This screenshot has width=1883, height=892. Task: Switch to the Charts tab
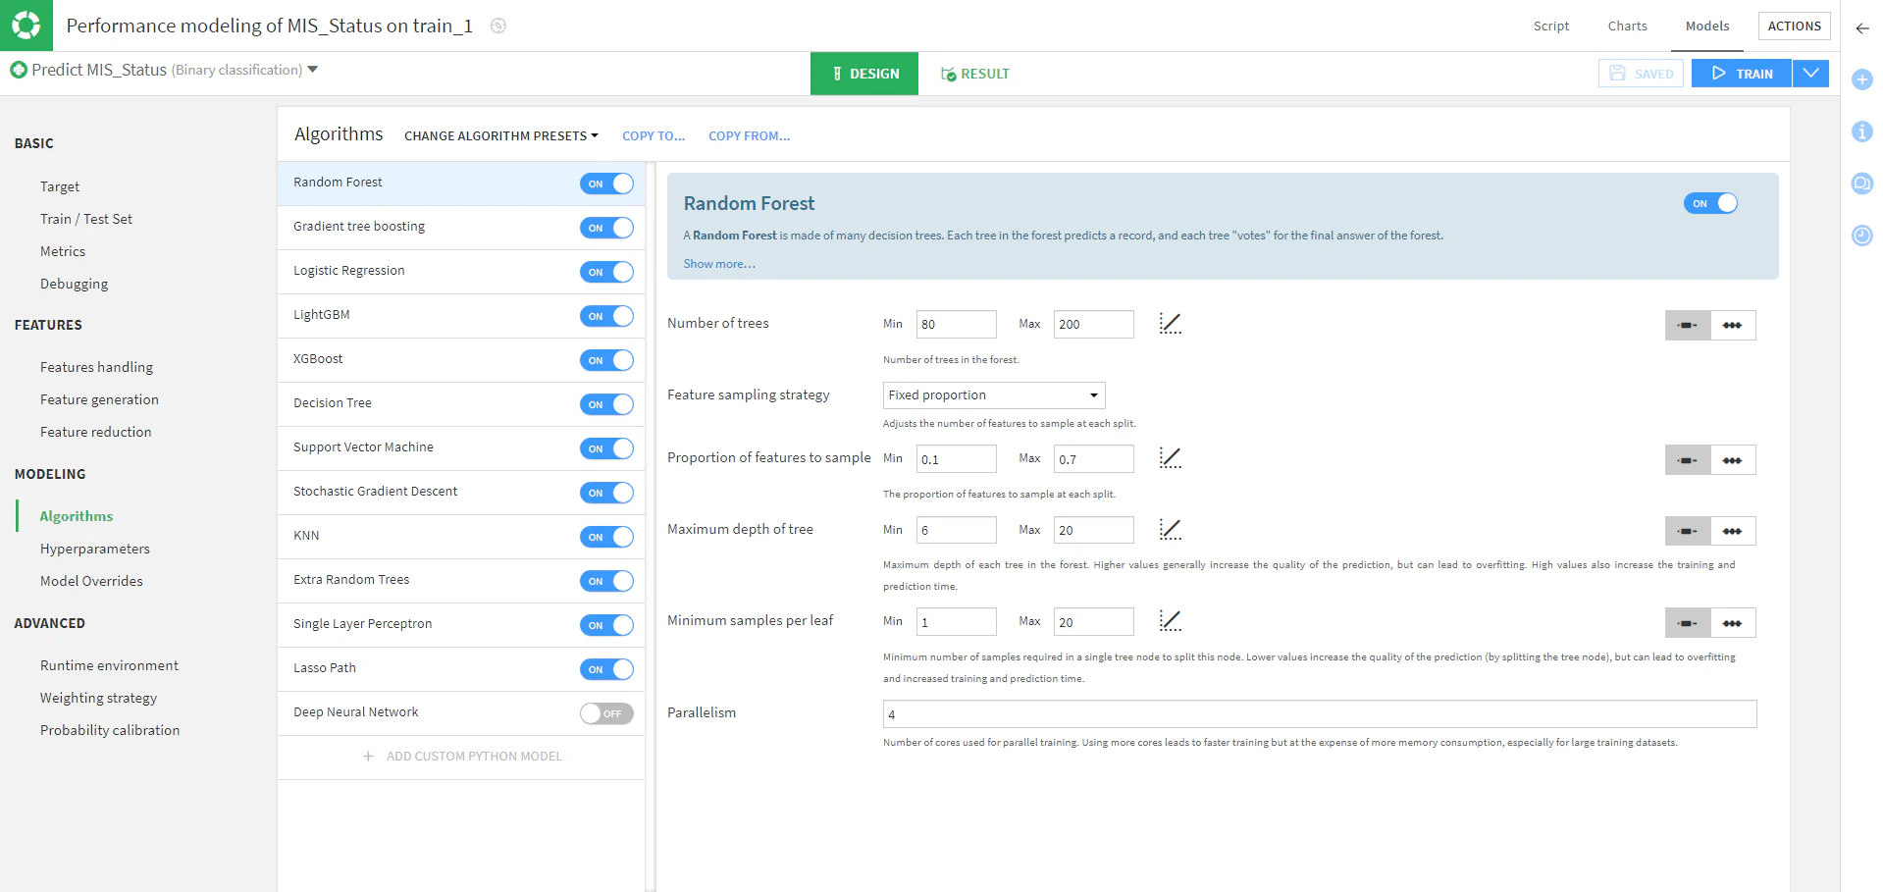(1627, 26)
